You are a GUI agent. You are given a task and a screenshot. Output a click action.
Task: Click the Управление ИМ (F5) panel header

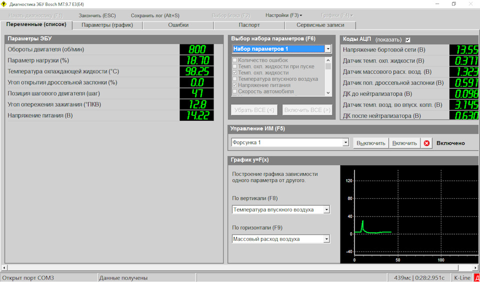click(x=353, y=129)
